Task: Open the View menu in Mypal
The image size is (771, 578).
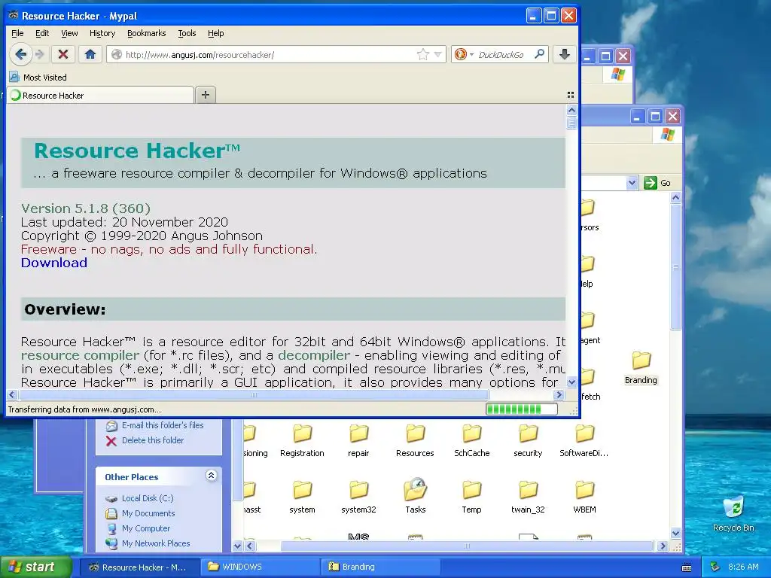Action: tap(69, 33)
